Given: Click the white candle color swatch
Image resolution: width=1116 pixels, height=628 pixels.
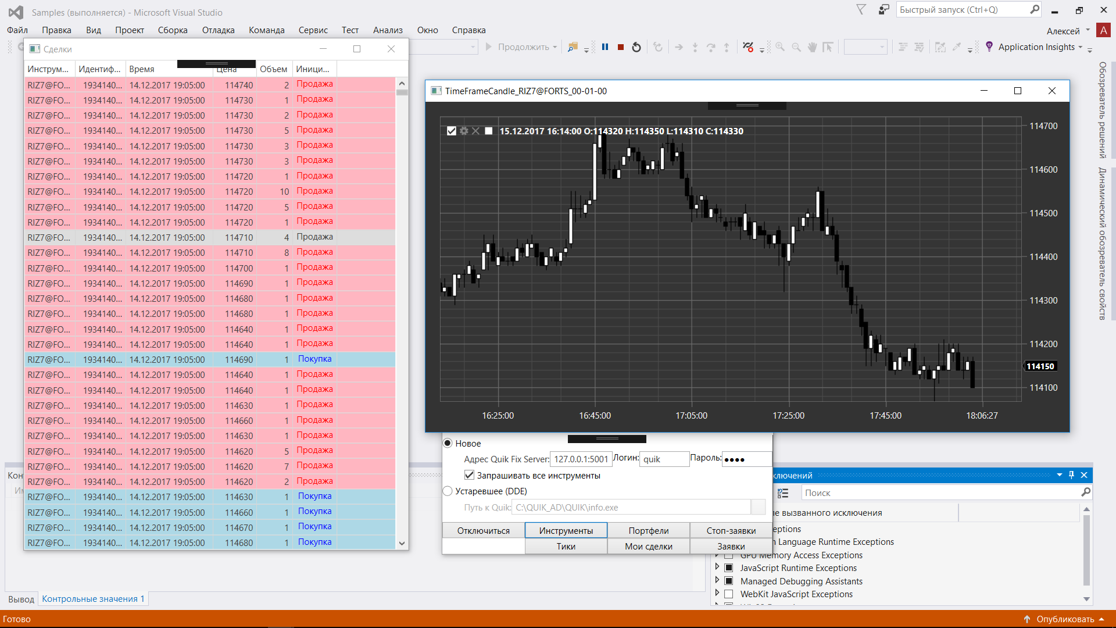Looking at the screenshot, I should [x=489, y=131].
